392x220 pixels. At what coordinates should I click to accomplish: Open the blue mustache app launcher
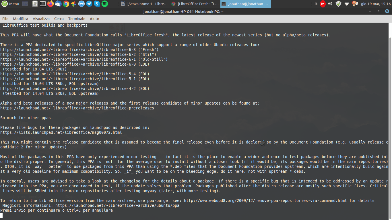[81, 4]
